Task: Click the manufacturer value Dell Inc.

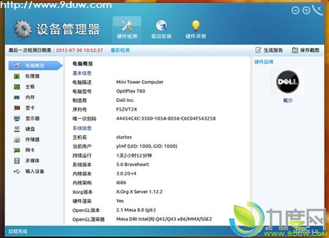Action: 125,100
